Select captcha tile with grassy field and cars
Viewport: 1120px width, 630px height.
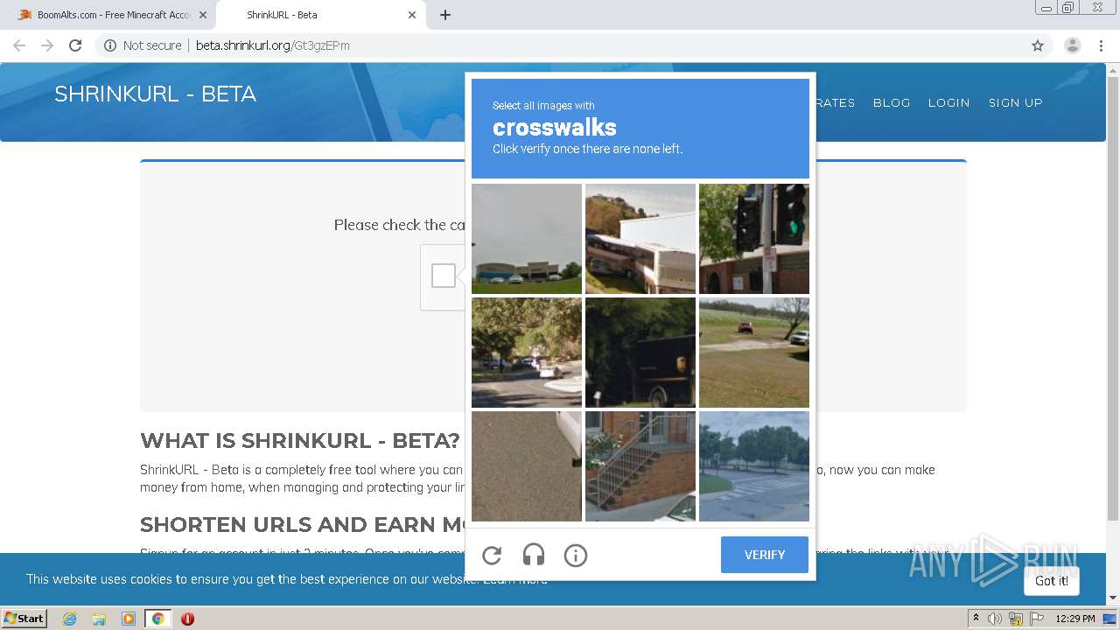[754, 353]
